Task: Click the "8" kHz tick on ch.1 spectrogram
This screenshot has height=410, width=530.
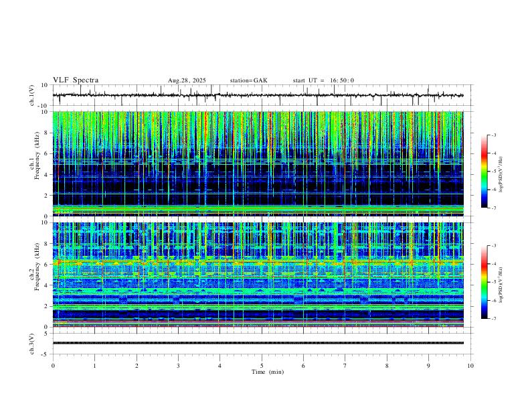Action: [46, 133]
